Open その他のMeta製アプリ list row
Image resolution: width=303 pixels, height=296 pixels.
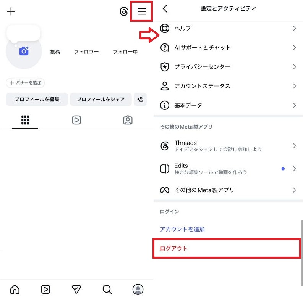[x=228, y=190]
